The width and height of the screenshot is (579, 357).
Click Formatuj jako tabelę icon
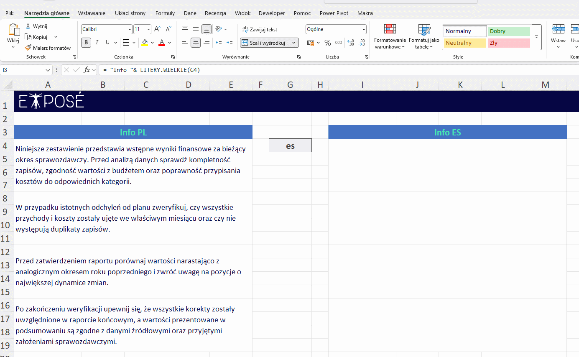[x=424, y=30]
